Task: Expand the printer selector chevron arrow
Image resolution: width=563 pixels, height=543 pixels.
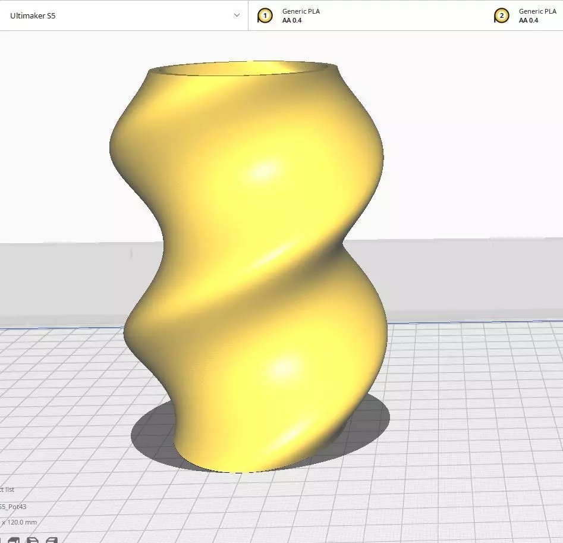Action: click(x=237, y=15)
